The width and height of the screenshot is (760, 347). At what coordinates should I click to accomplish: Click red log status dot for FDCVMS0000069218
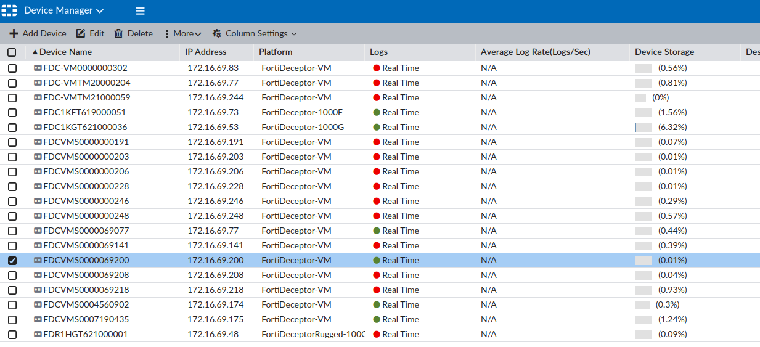click(377, 290)
